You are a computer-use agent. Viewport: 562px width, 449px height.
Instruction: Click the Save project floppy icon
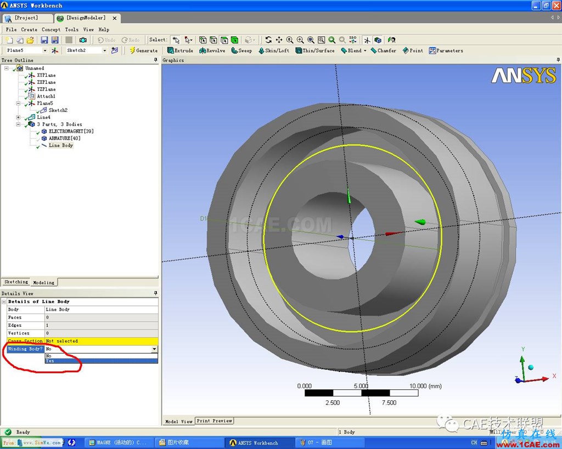tap(44, 40)
